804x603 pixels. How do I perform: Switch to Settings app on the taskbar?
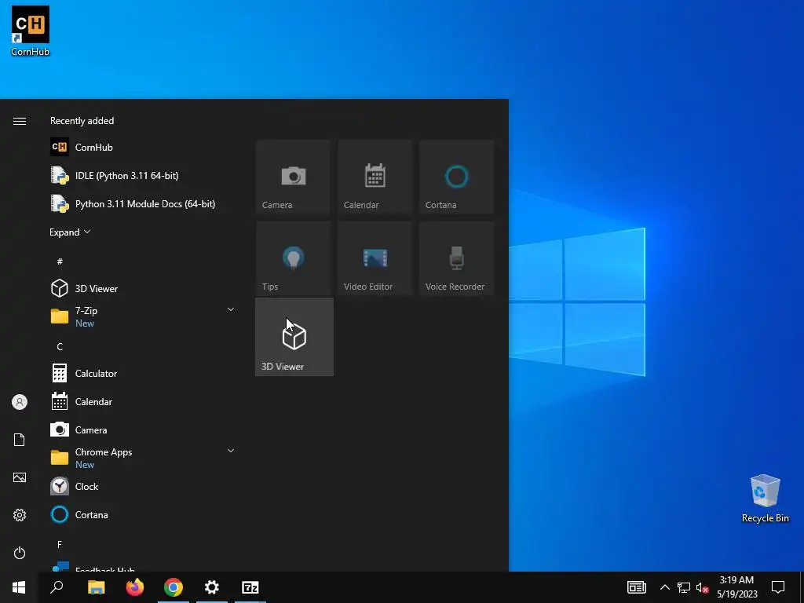click(212, 587)
